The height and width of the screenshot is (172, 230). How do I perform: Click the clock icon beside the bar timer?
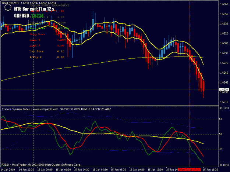[8, 7]
